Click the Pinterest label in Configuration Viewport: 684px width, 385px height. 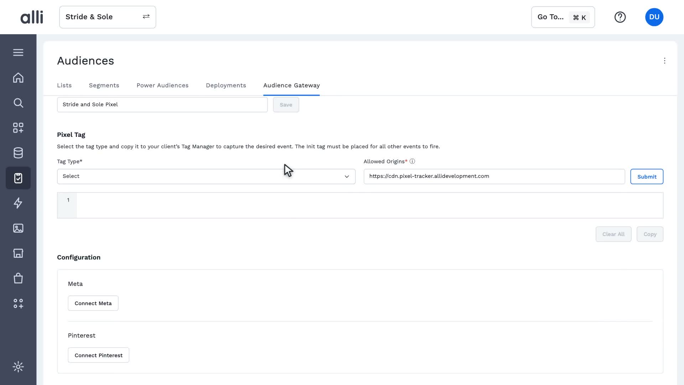pos(82,336)
